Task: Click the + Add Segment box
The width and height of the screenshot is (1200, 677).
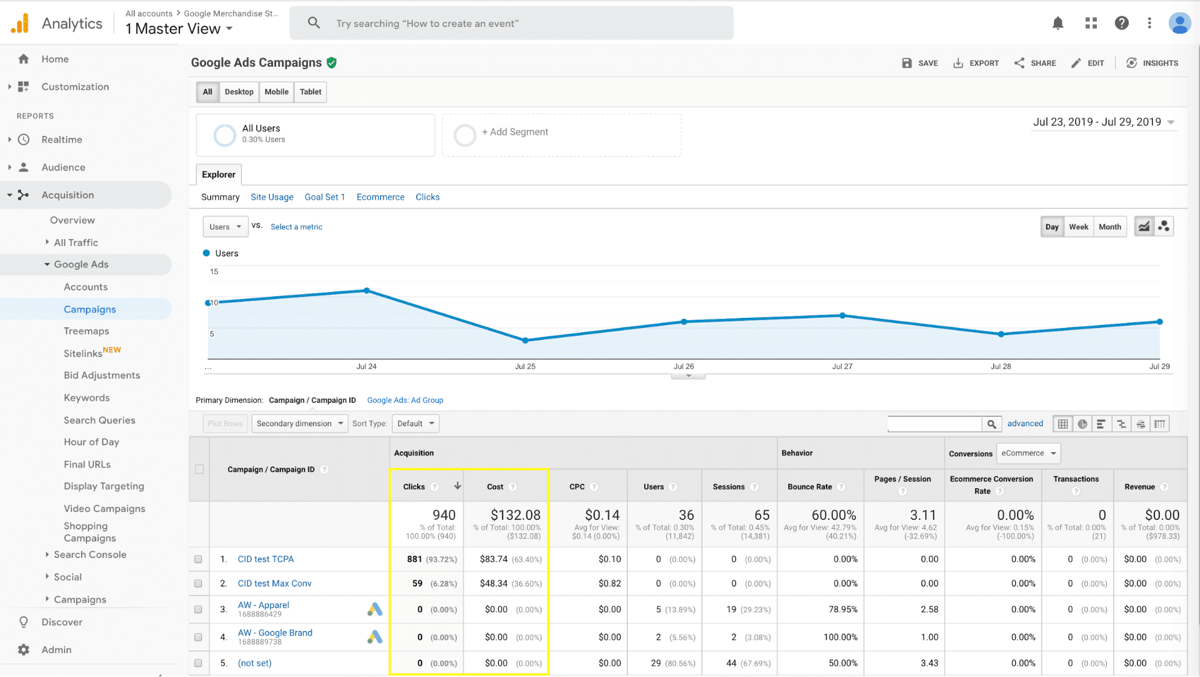Action: tap(562, 136)
